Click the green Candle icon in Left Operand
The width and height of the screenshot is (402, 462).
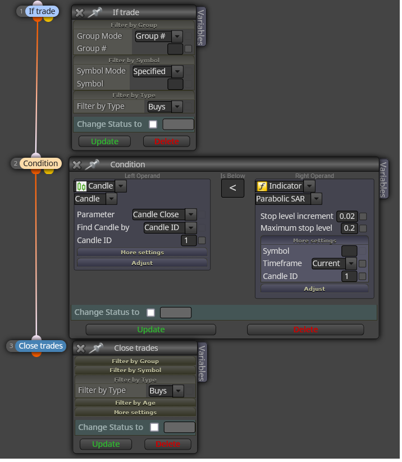[81, 187]
